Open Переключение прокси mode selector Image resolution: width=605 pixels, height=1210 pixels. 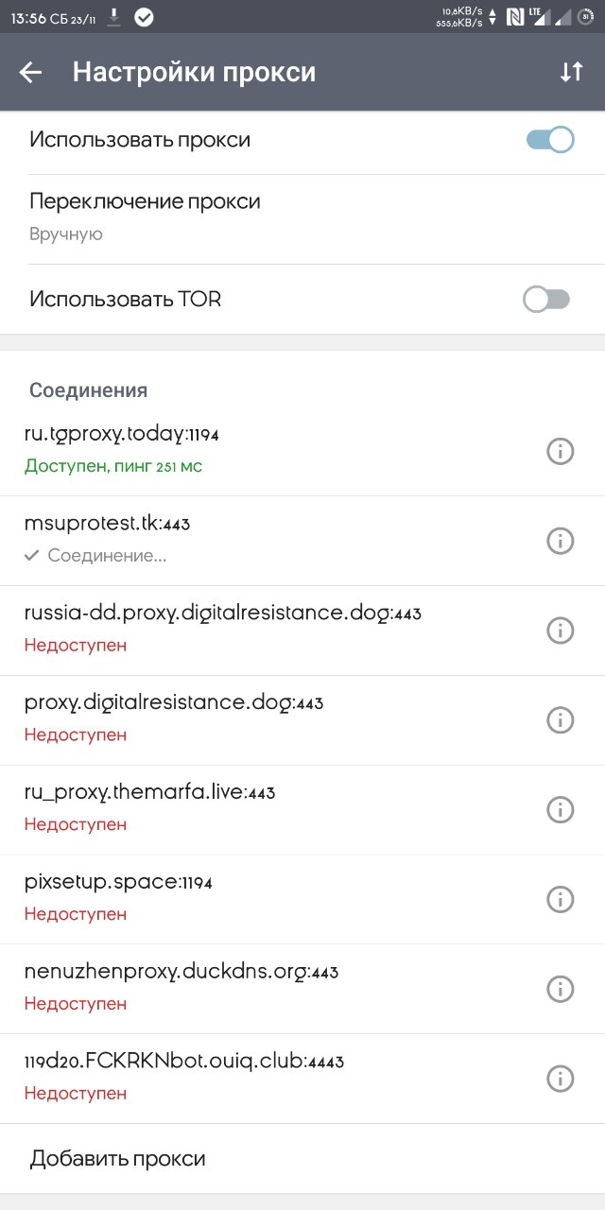(302, 219)
